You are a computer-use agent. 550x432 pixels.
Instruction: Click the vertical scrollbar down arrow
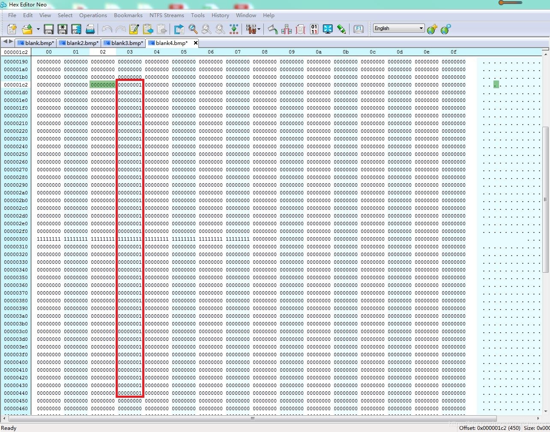tap(545, 411)
